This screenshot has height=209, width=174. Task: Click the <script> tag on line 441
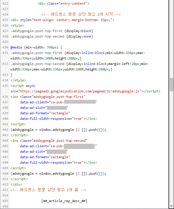click(x=18, y=124)
